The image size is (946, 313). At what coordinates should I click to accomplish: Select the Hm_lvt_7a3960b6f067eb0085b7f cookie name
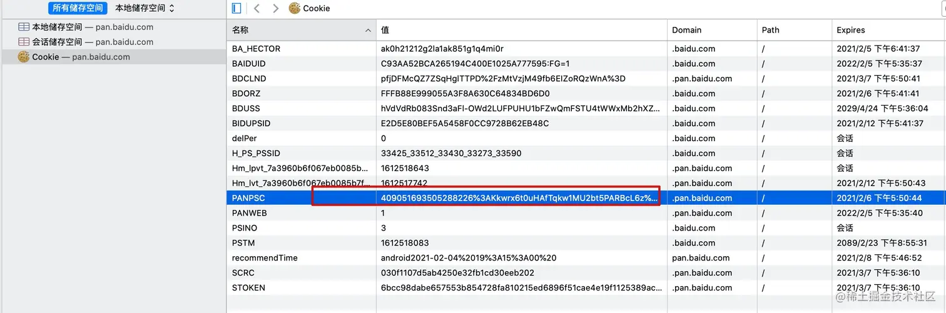tap(300, 183)
